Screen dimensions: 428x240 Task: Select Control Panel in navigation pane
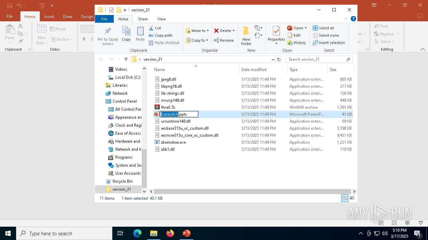[121, 101]
